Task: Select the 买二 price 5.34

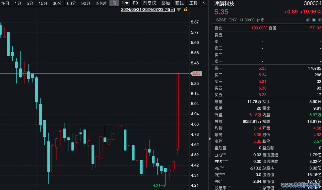Action: tap(262, 75)
